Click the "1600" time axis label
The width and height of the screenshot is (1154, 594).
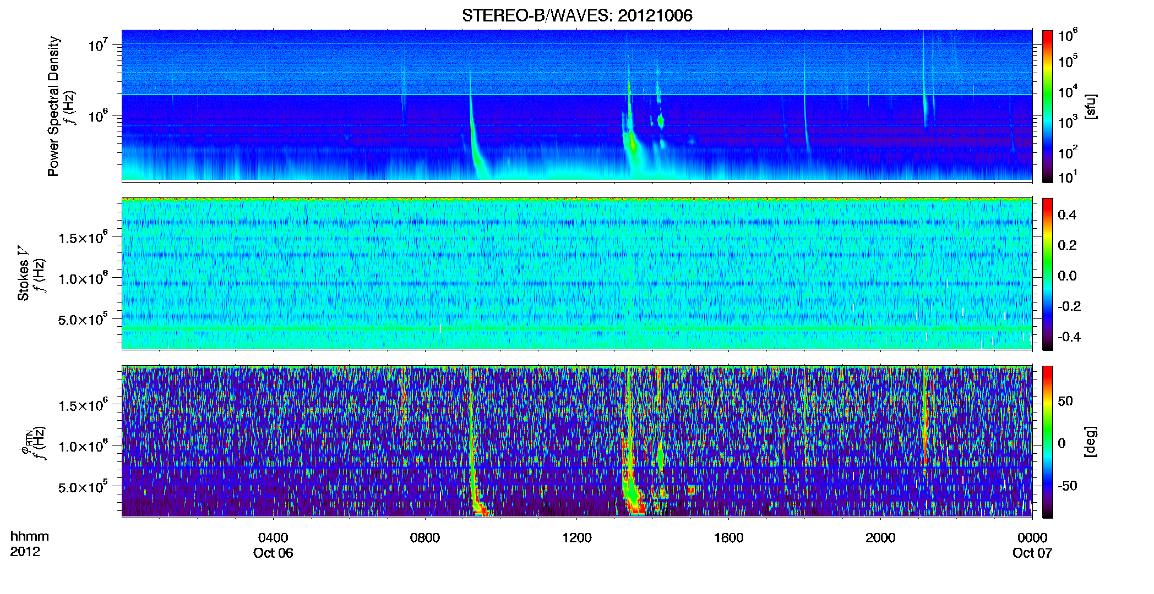tap(728, 538)
